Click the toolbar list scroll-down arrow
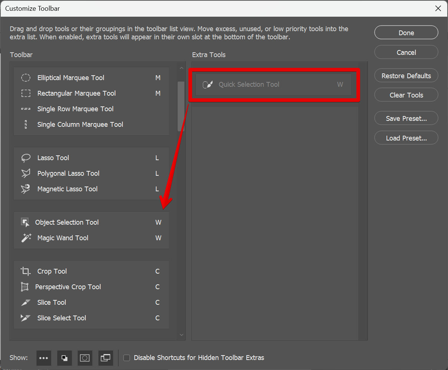 [x=181, y=335]
